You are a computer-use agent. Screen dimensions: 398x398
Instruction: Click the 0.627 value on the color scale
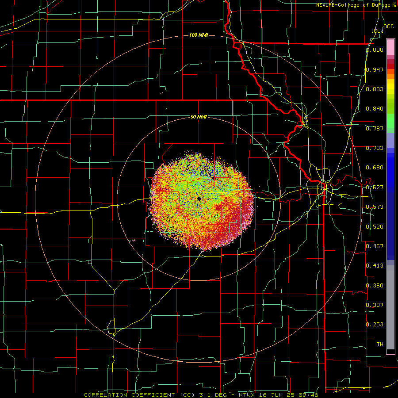375,188
